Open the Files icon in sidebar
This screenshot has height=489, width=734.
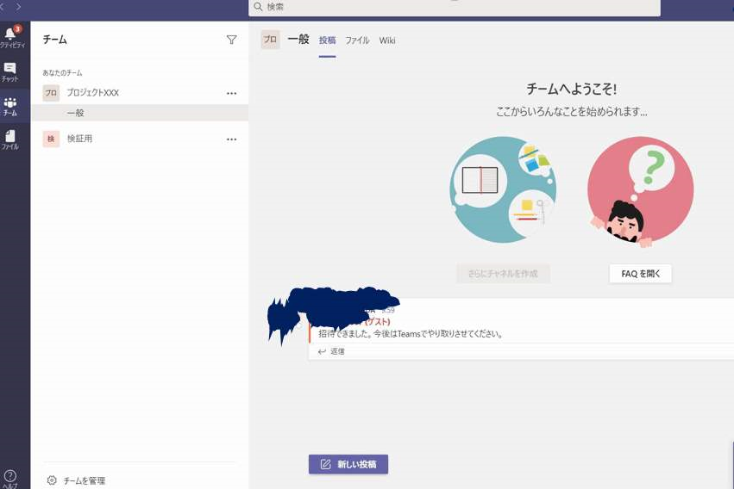point(9,136)
